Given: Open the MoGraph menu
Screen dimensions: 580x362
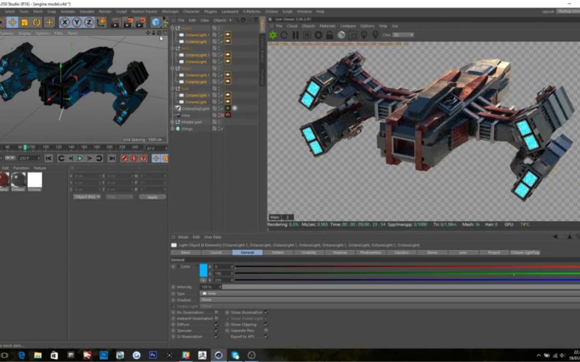Looking at the screenshot, I should coord(170,11).
